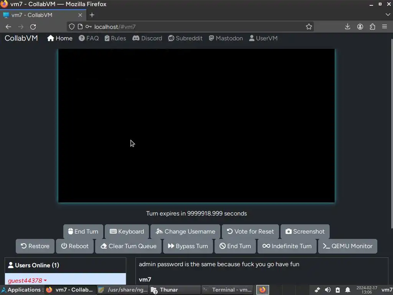Click the Bypass Turn button
Screen dimensions: 393x295
click(x=188, y=246)
